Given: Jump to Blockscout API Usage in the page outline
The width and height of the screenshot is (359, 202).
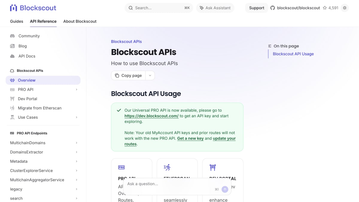Looking at the screenshot, I should point(293,54).
